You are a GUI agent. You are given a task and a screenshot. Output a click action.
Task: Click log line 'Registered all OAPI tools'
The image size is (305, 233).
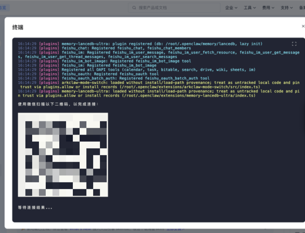click(x=137, y=70)
